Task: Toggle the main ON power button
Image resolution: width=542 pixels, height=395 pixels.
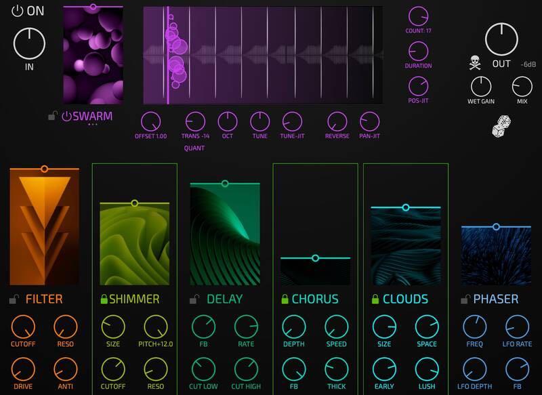Action: click(x=18, y=11)
